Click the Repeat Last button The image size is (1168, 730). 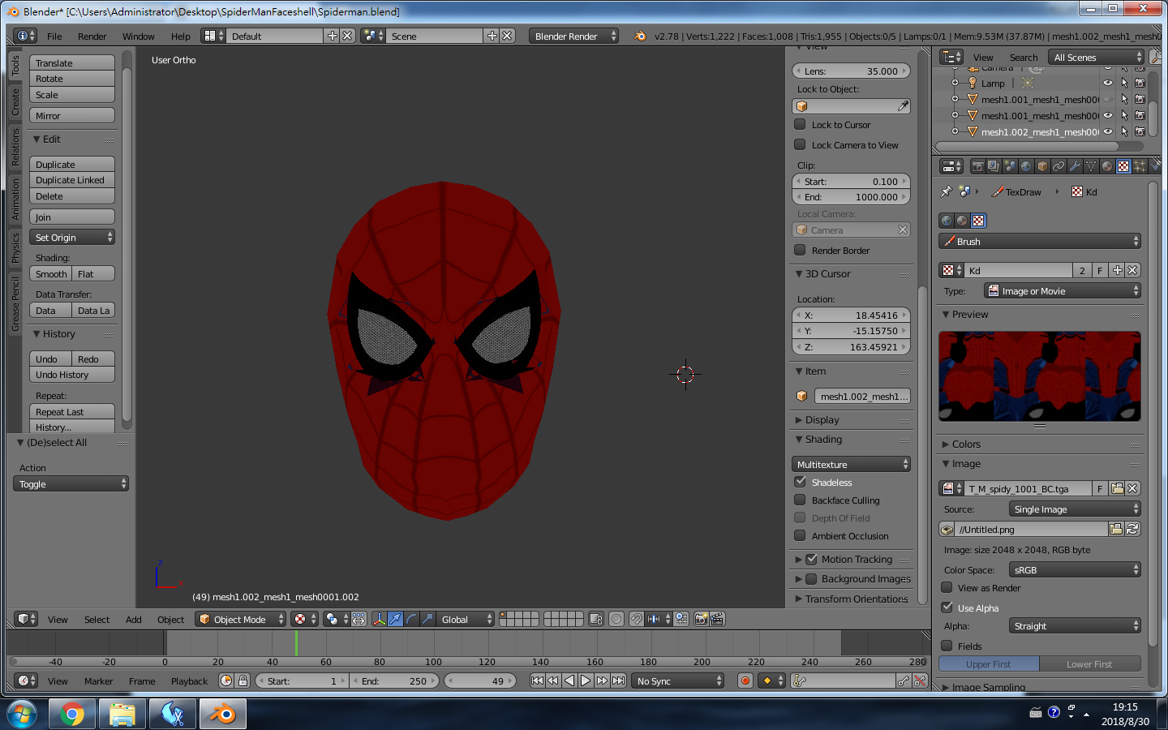coord(72,411)
